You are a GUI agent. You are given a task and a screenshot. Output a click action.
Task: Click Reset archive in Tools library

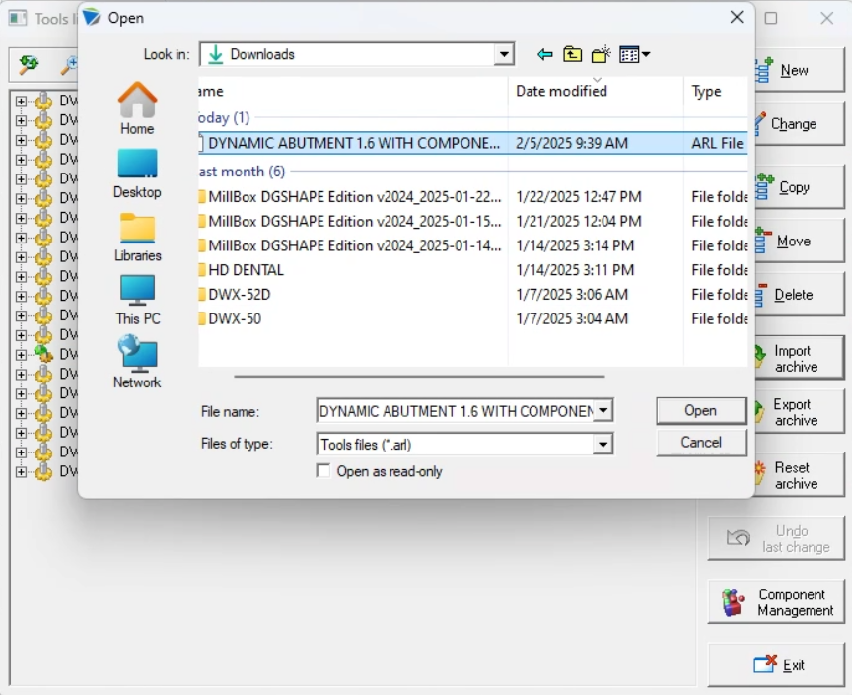pos(800,475)
